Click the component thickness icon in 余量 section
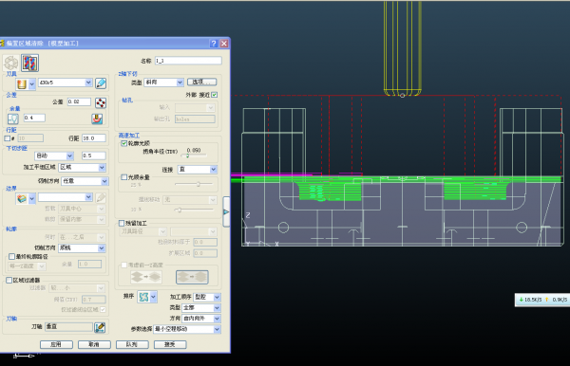This screenshot has width=570, height=366. (97, 119)
